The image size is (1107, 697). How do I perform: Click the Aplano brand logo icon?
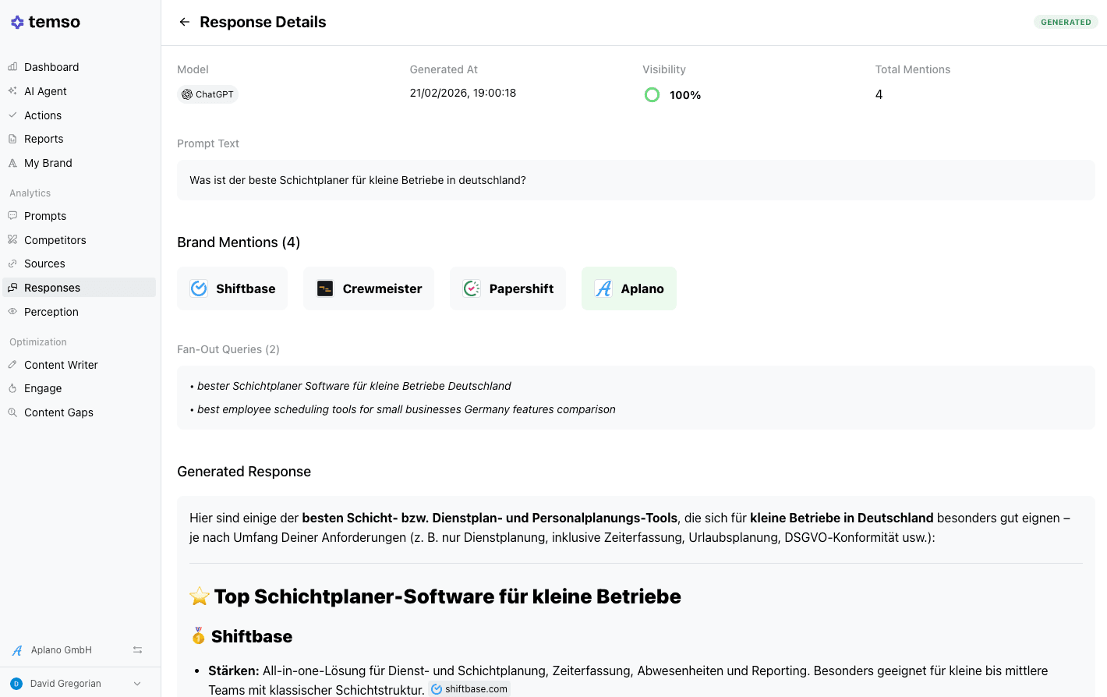pyautogui.click(x=603, y=288)
